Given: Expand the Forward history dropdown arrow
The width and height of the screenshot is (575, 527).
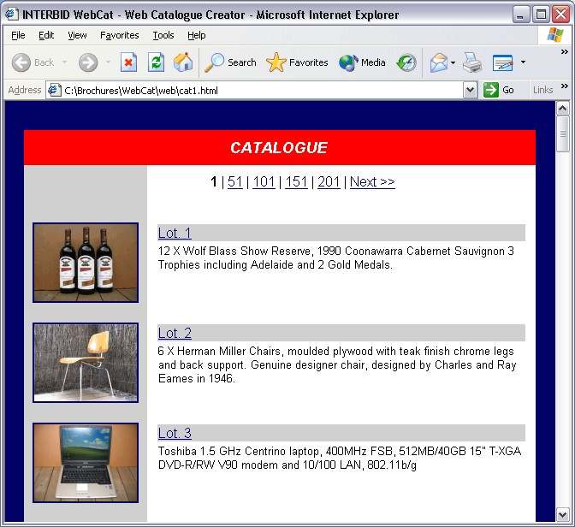Looking at the screenshot, I should click(108, 62).
